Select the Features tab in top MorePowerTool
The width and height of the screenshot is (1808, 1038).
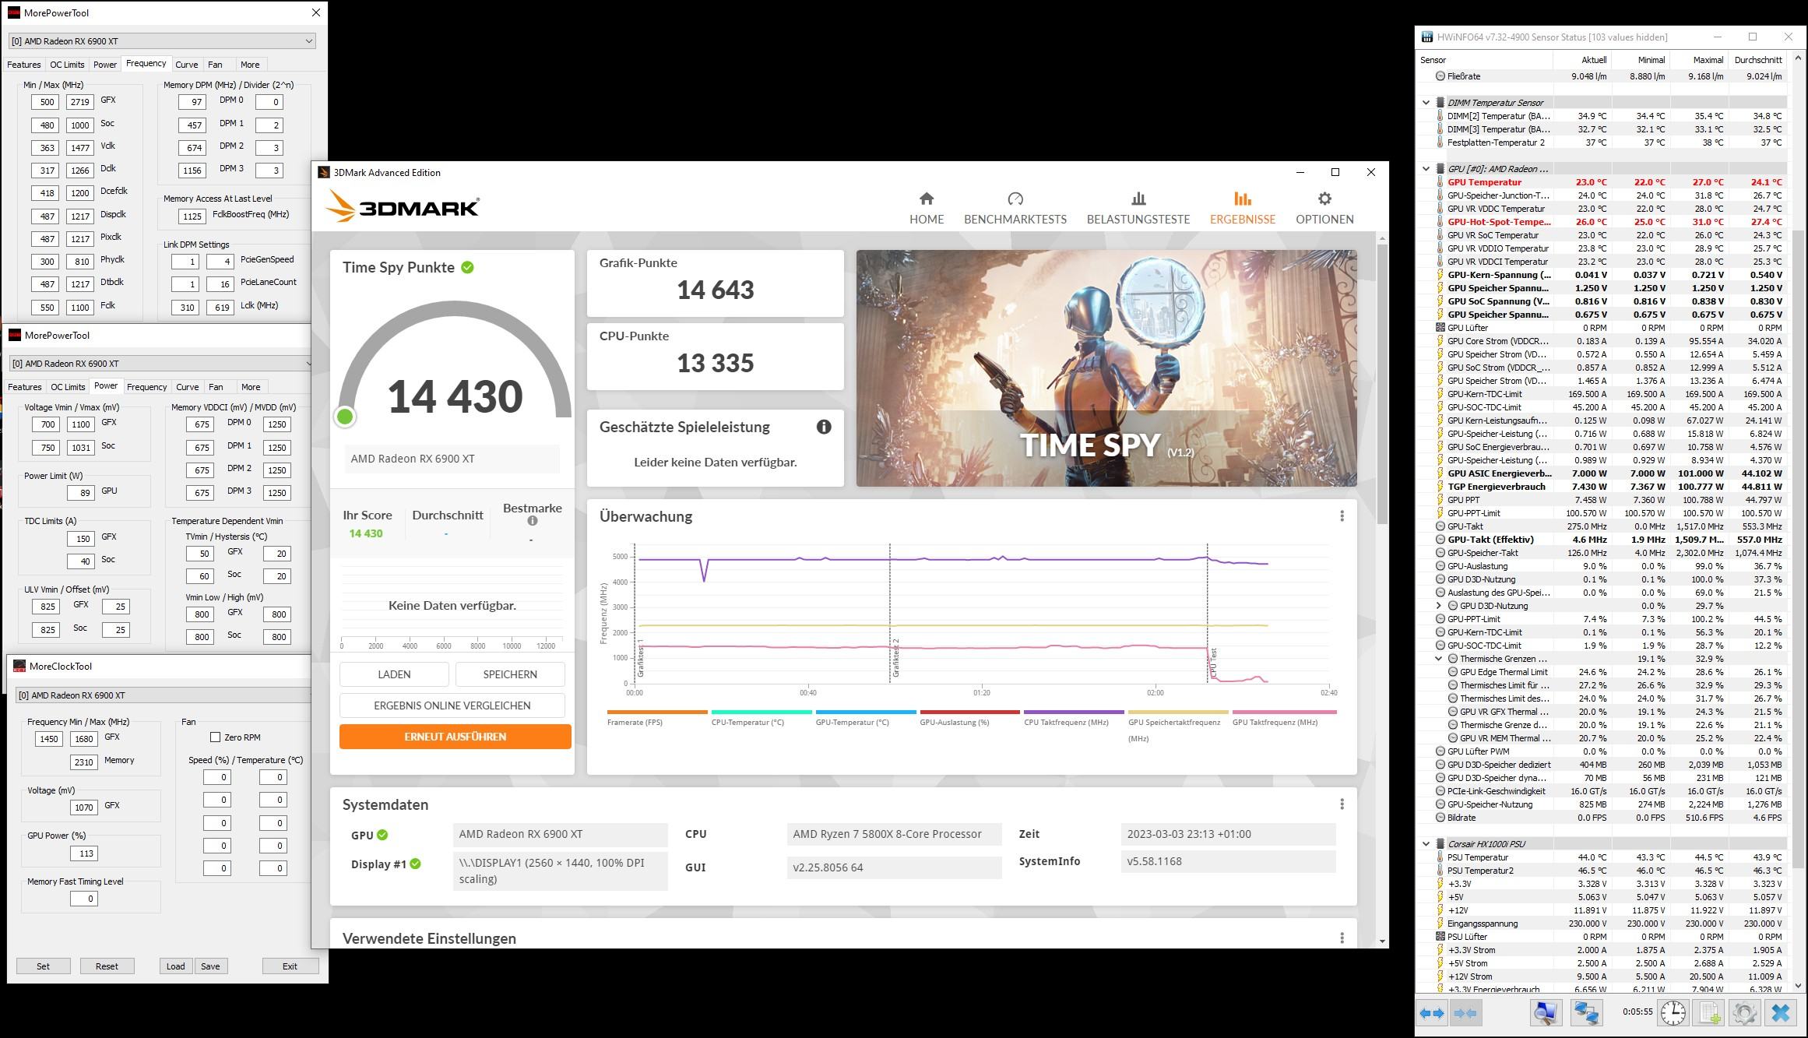point(24,65)
